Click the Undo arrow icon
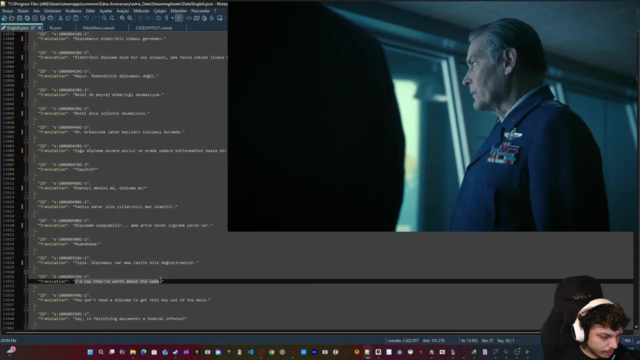This screenshot has width=640, height=360. (x=86, y=18)
